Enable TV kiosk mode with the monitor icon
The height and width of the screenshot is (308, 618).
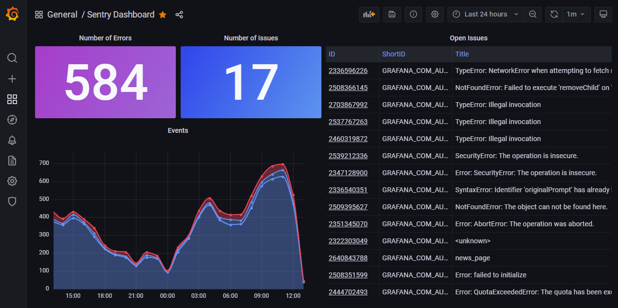603,14
